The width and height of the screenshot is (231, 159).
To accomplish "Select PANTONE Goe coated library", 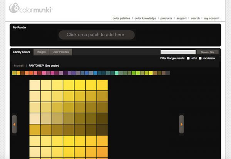I will click(44, 66).
